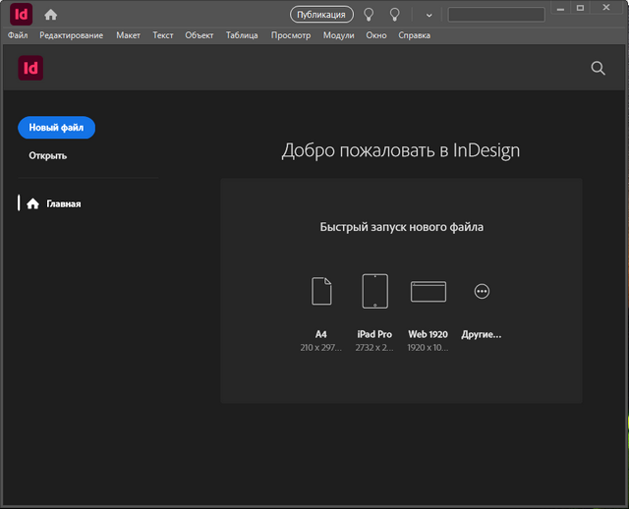Click the Web 1920 preset label
The height and width of the screenshot is (509, 629).
[x=429, y=334]
